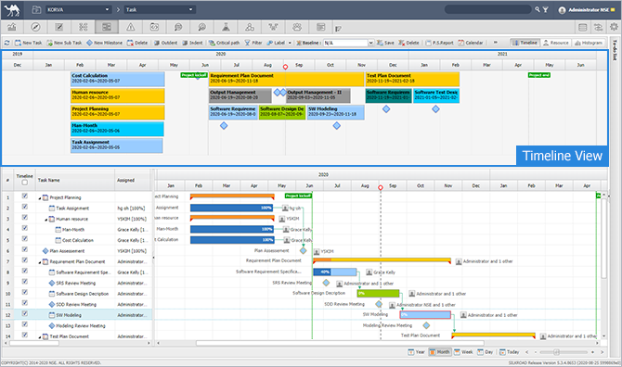Open the Task breadcrumb dropdown

coord(160,9)
